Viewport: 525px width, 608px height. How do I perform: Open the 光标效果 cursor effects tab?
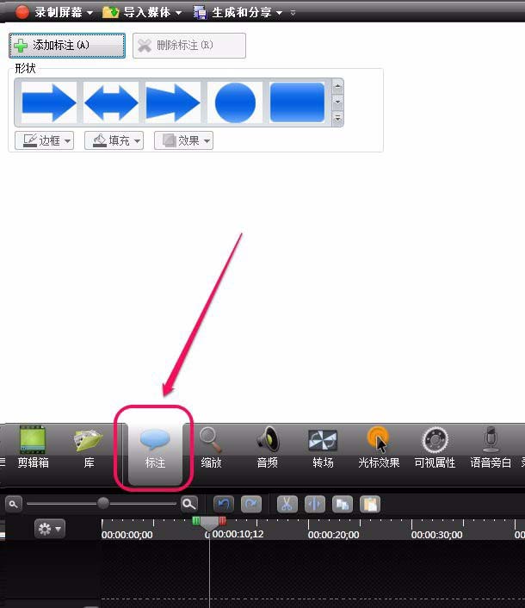379,448
